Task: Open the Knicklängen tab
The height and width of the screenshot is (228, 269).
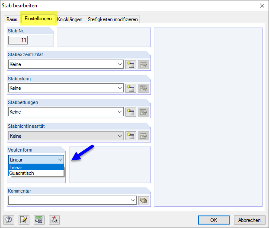Action: [x=70, y=19]
